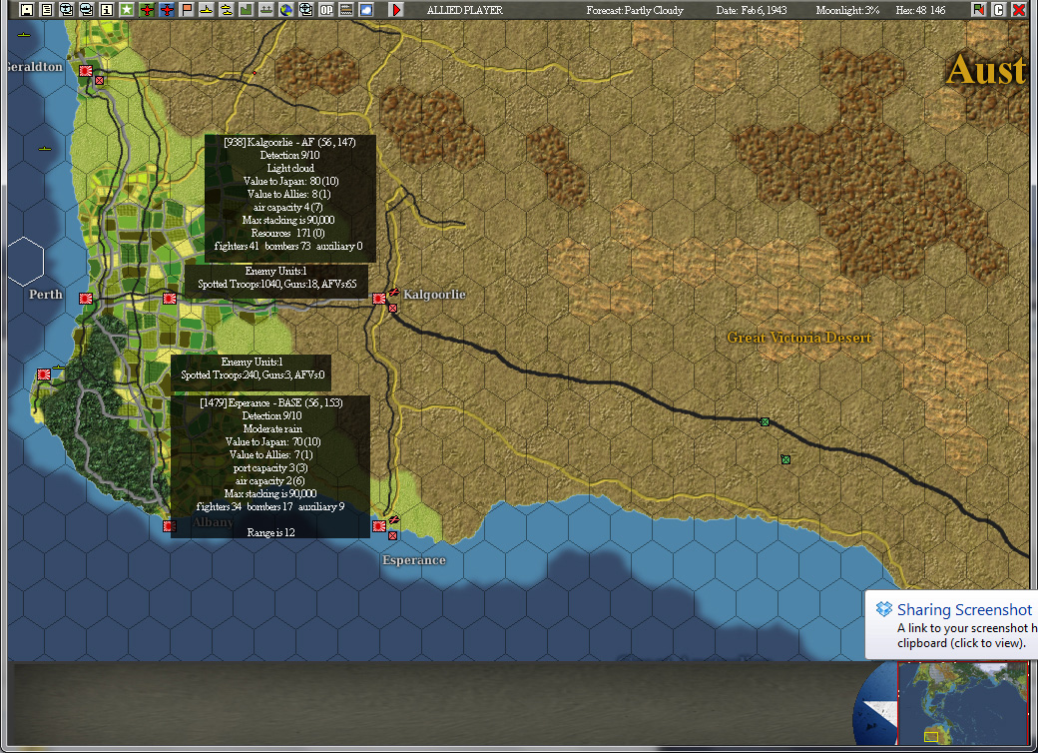
Task: Click the red enemy unit marker under Kalgoorlie
Action: pos(392,309)
